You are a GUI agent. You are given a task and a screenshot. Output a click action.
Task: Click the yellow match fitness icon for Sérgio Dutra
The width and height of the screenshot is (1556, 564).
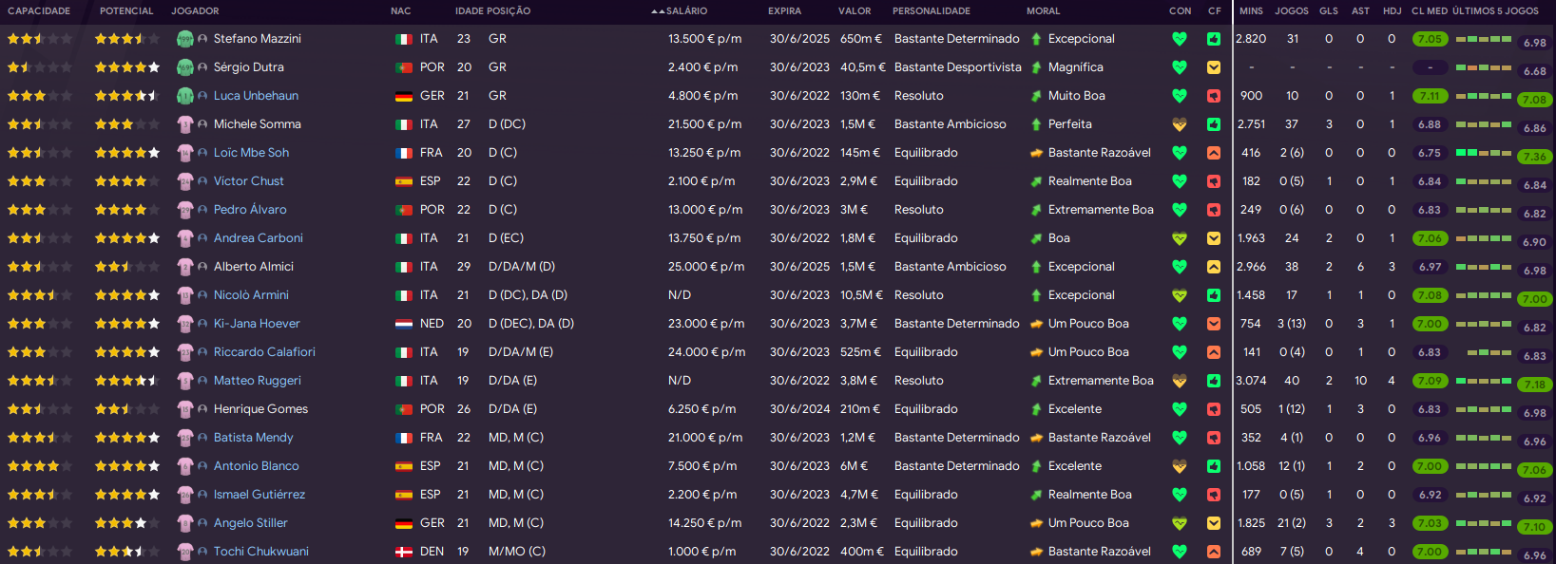[1214, 67]
